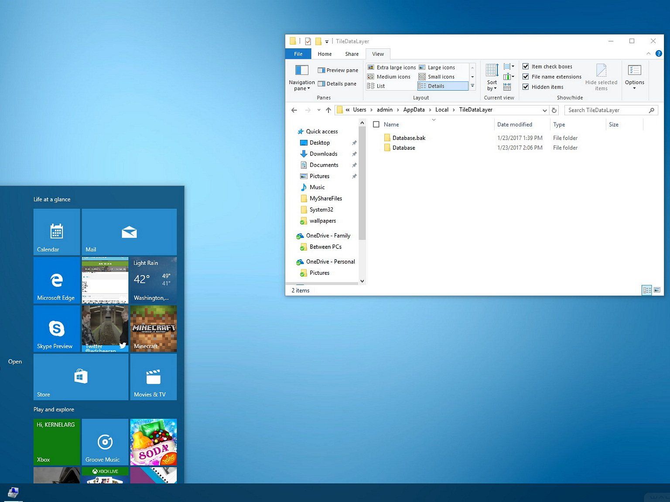Uncheck Item check boxes option
The height and width of the screenshot is (502, 670).
pos(526,66)
